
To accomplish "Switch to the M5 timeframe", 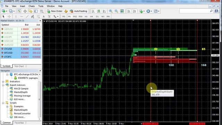I will pos(69,17).
